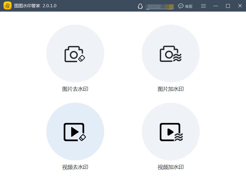The width and height of the screenshot is (246, 188).
Task: Click the 图片加水印 text label
Action: (171, 89)
